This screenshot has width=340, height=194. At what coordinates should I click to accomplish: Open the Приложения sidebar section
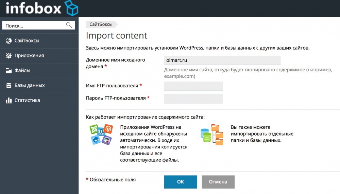pyautogui.click(x=29, y=56)
